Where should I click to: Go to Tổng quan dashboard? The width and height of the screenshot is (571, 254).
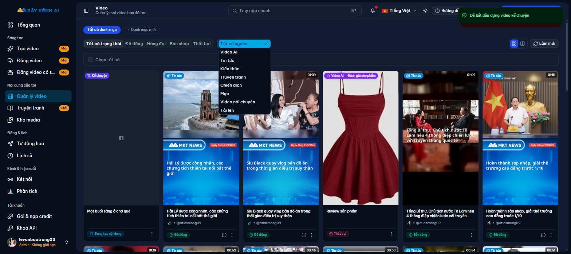(38, 25)
